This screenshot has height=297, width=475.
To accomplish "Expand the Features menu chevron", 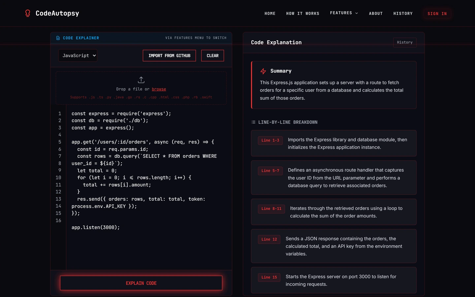I will click(357, 13).
